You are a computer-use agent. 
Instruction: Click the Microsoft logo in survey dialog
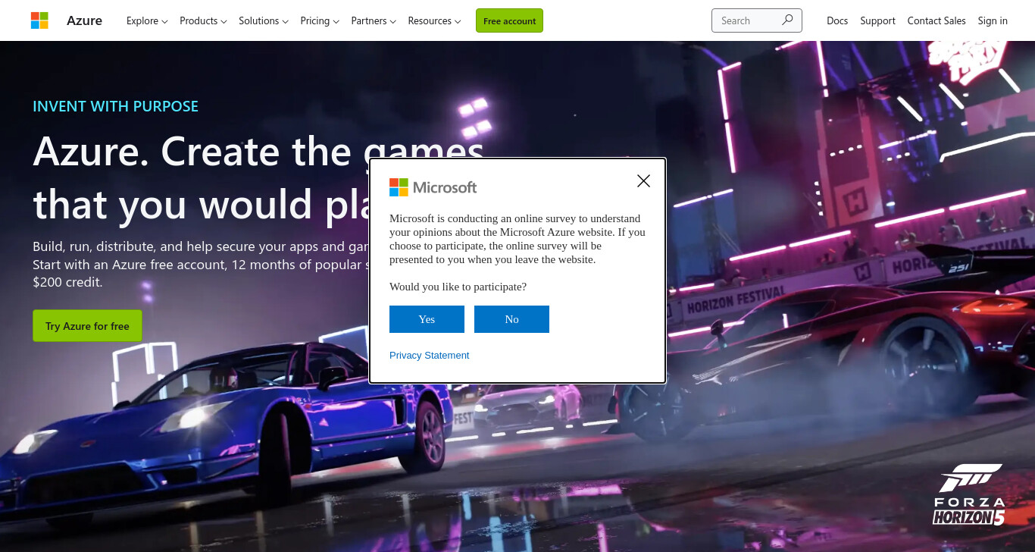click(433, 187)
